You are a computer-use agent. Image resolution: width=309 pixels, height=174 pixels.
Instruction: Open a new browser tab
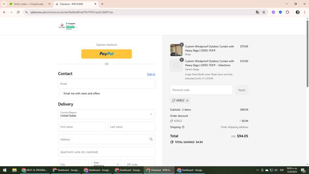(x=102, y=4)
